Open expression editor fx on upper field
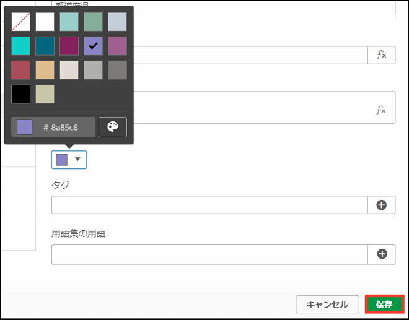 pos(382,55)
